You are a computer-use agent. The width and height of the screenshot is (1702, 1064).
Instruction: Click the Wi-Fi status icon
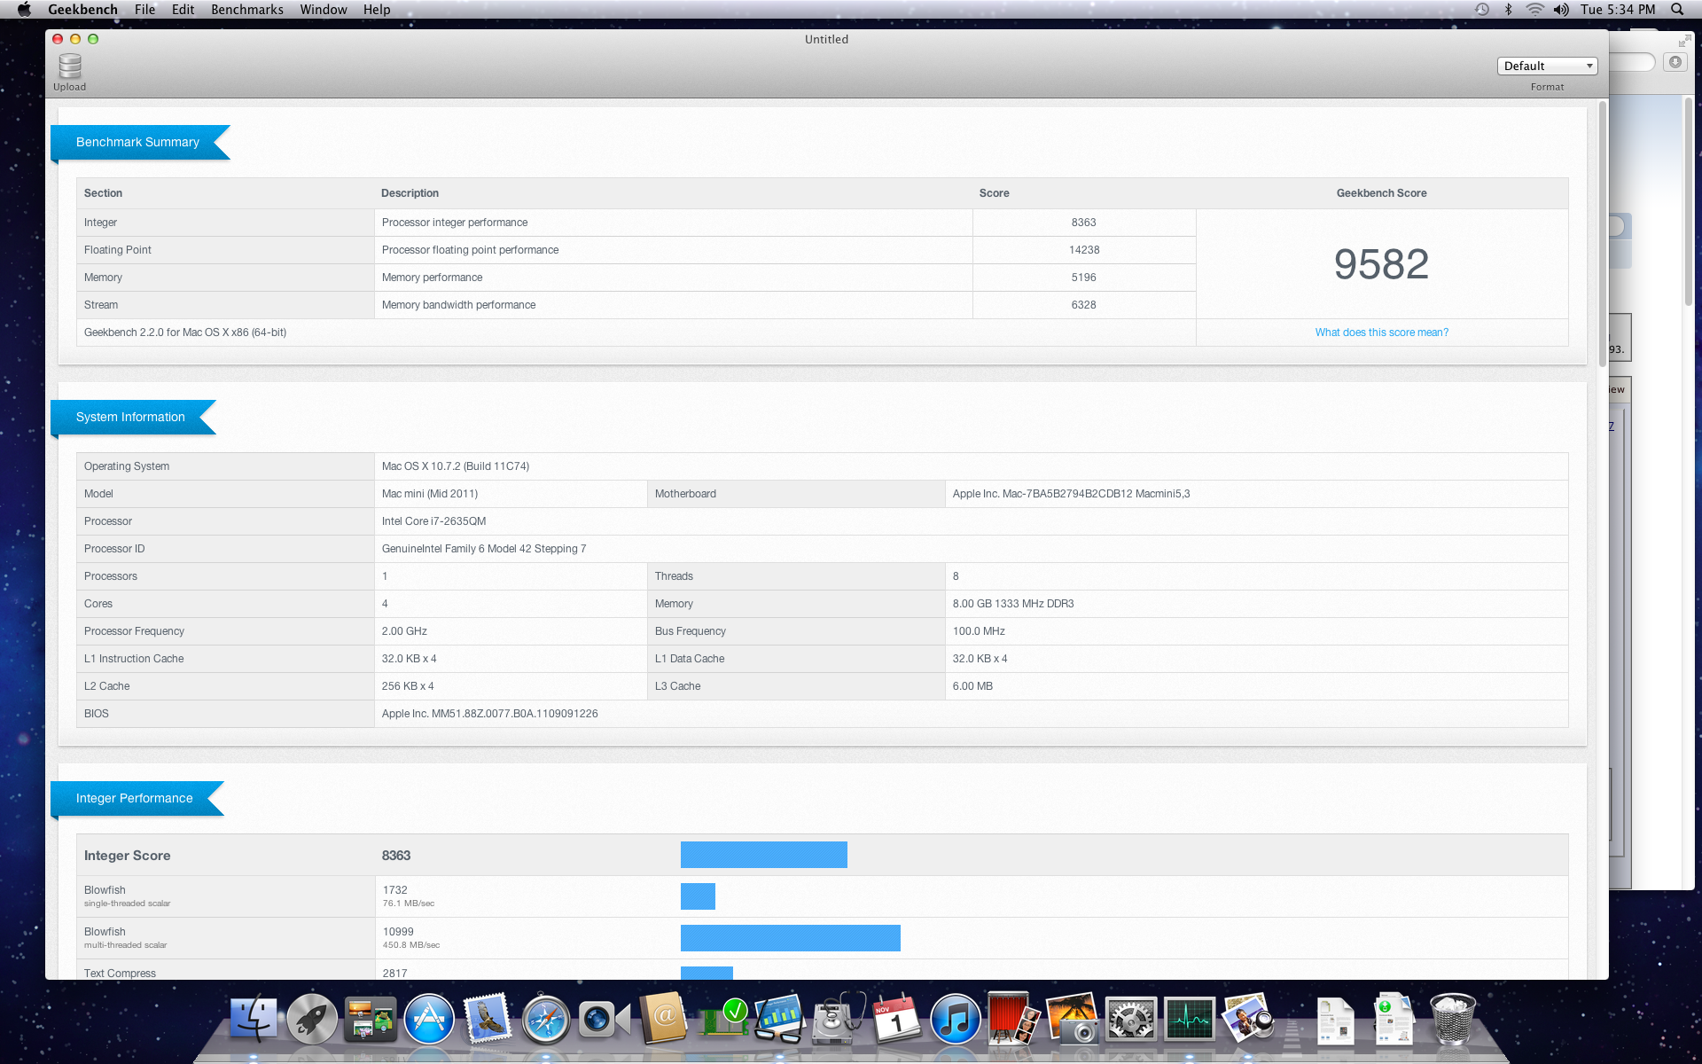1534,9
